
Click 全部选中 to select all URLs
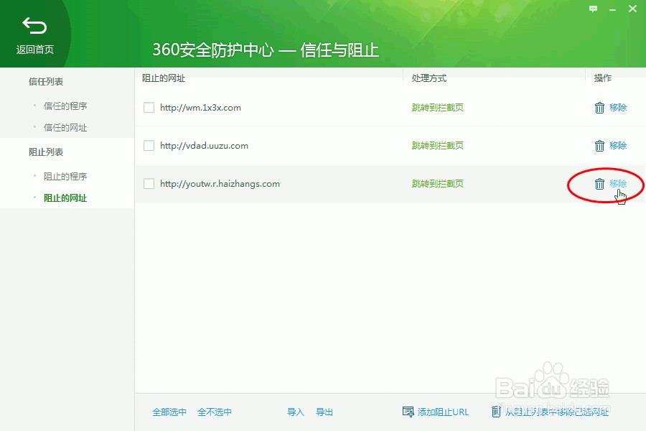click(x=169, y=412)
